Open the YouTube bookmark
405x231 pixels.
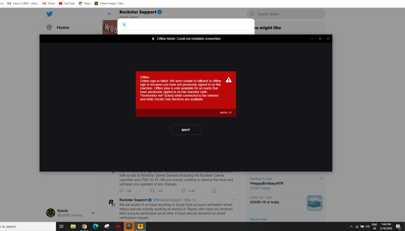[67, 3]
